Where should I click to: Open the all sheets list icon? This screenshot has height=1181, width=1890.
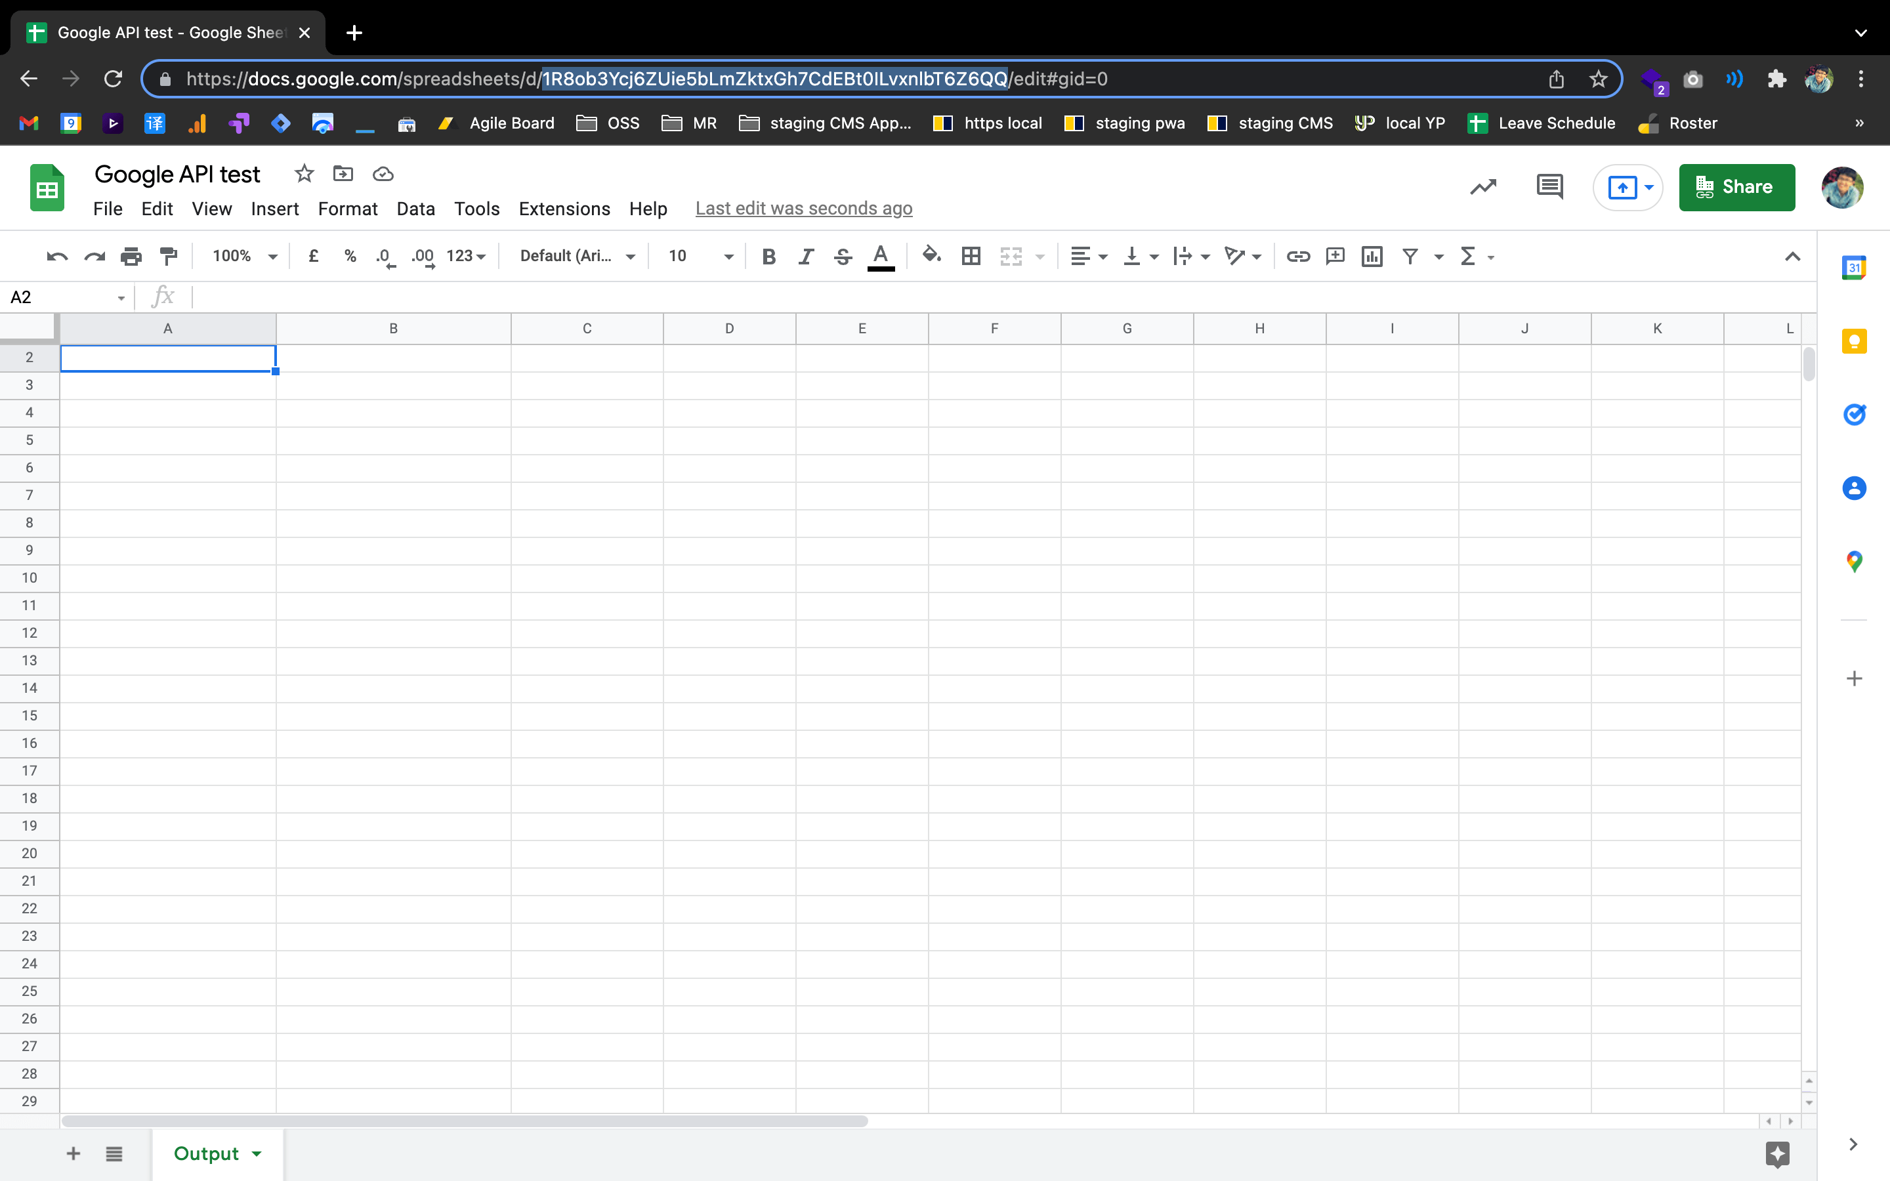click(x=114, y=1153)
